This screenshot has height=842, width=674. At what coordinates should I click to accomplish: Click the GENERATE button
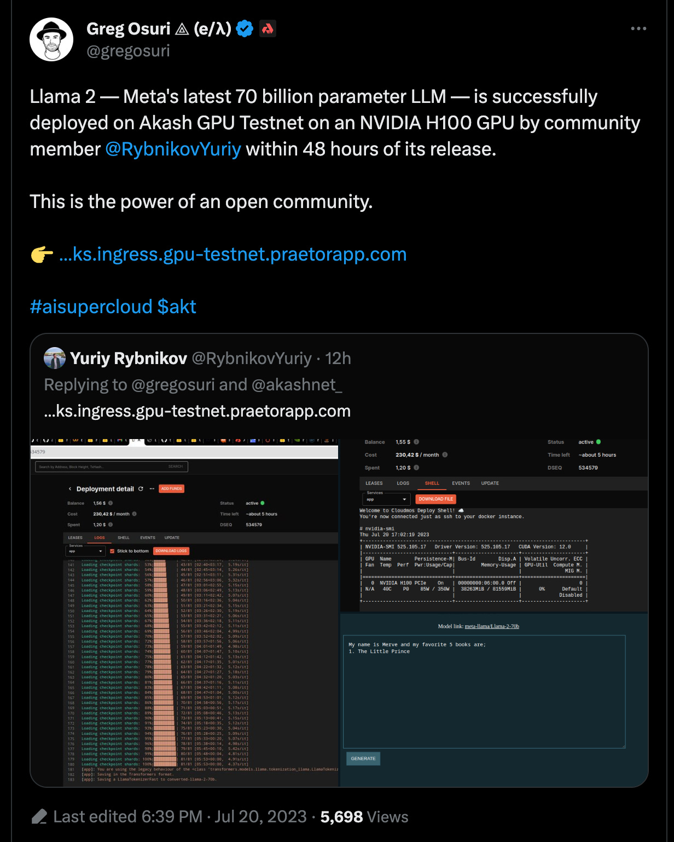pos(363,758)
